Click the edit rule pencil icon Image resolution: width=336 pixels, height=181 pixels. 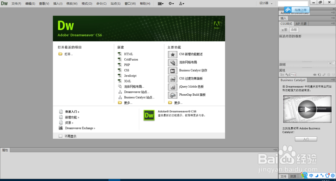[x=324, y=75]
